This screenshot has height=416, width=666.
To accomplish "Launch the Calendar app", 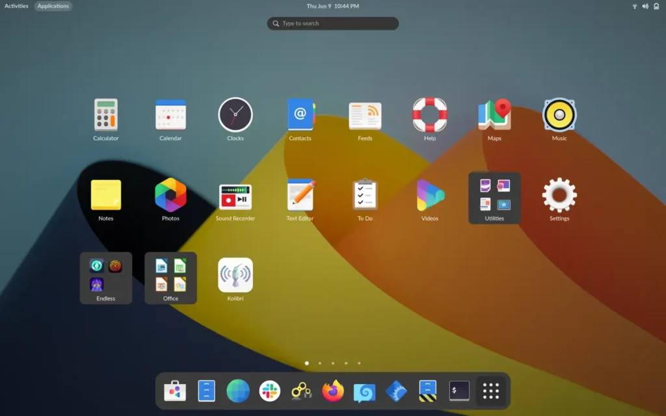I will pyautogui.click(x=170, y=115).
